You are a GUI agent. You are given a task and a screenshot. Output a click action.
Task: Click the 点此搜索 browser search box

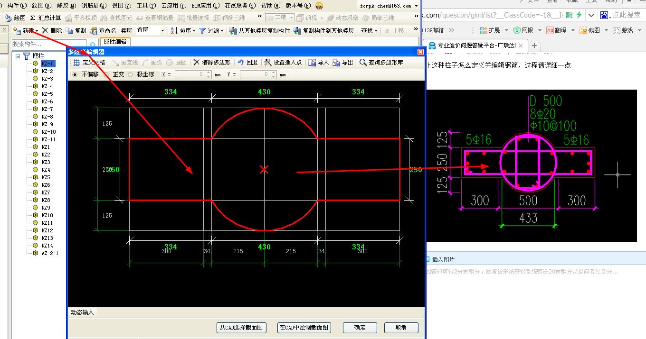(x=626, y=15)
